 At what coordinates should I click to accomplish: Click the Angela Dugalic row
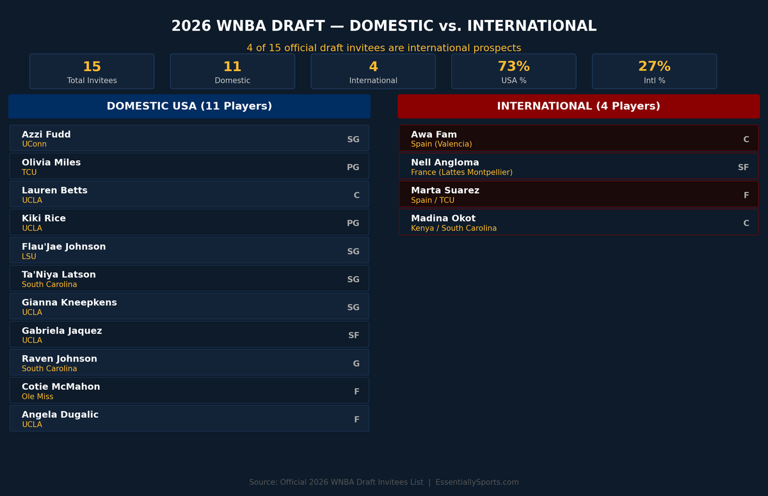(189, 419)
